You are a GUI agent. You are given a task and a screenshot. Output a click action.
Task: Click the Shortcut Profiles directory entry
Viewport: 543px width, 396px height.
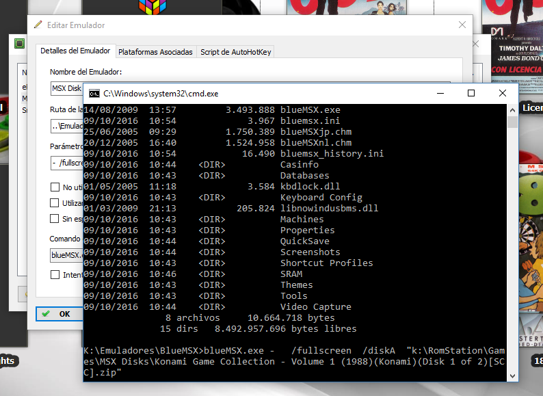(327, 263)
